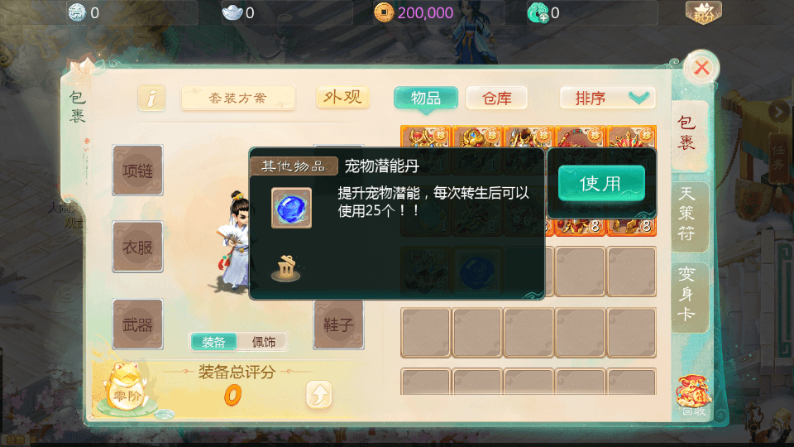794x447 pixels.
Task: Click the gold coin currency icon
Action: click(384, 12)
